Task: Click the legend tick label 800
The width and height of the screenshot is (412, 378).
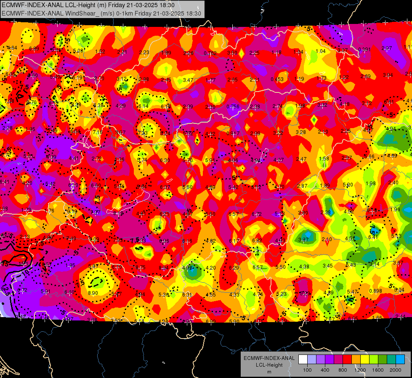Action: click(343, 370)
